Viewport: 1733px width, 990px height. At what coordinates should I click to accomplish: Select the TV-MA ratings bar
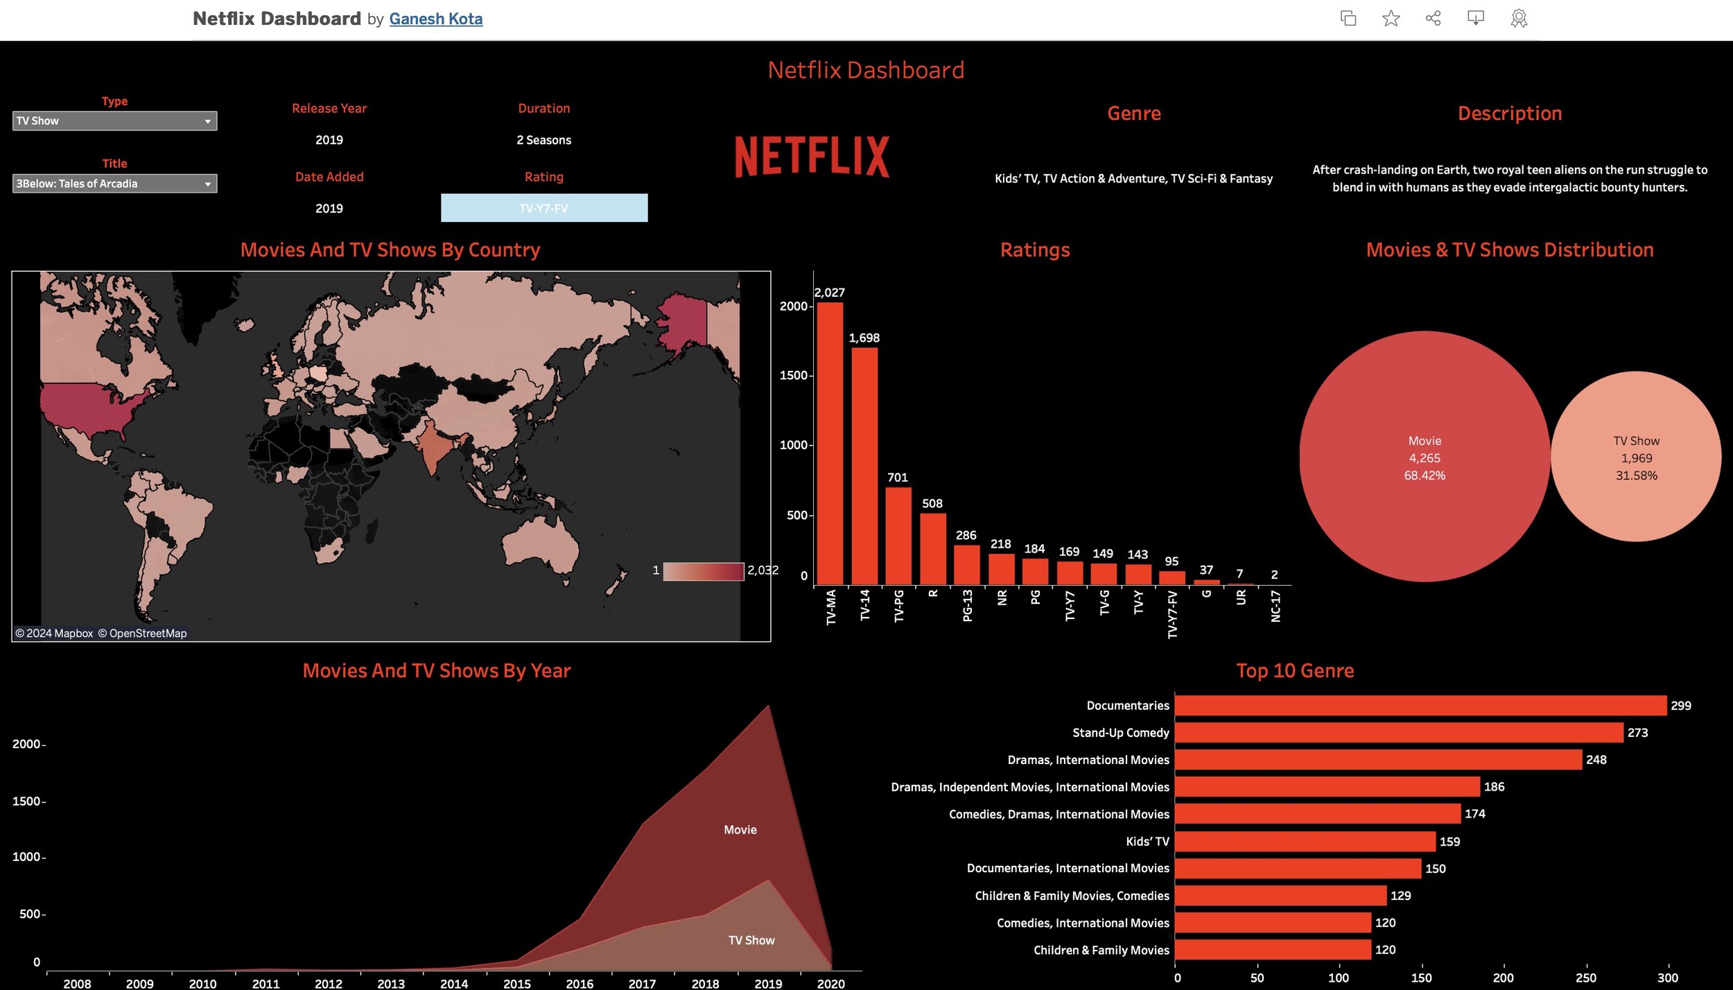830,444
